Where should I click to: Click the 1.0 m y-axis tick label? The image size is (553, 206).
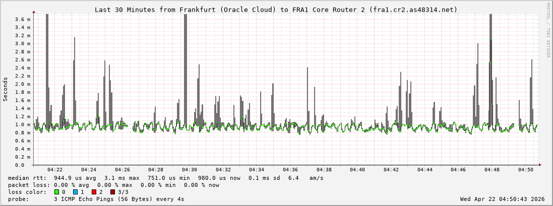coord(23,125)
